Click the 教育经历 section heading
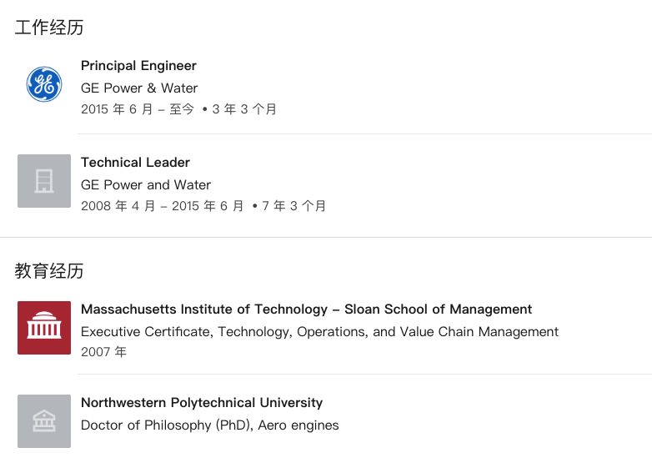Screen dimensions: 652x473 (49, 271)
